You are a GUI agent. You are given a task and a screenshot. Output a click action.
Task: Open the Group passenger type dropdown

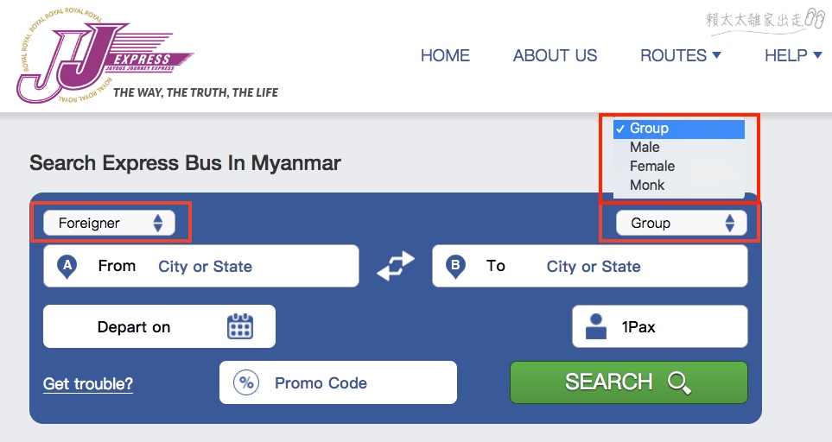pyautogui.click(x=682, y=223)
